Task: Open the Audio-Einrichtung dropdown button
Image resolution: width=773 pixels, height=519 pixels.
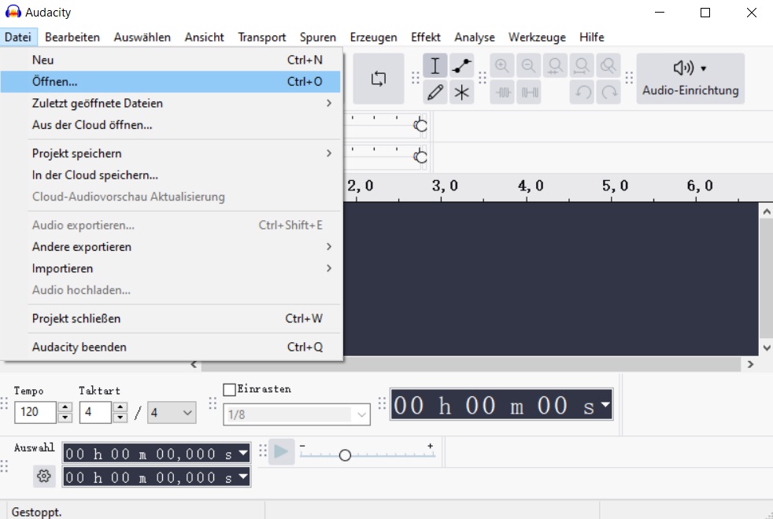Action: coord(690,79)
